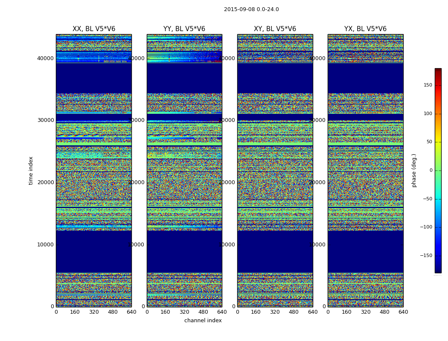Image resolution: width=448 pixels, height=341 pixels.
Task: Click the 'phase (deg.)' colorbar label
Action: coord(414,170)
